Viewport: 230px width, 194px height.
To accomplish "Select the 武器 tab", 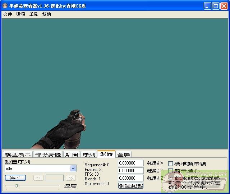I will [106, 154].
